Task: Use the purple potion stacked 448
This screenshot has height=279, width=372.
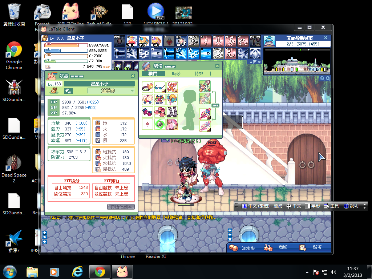Action: [x=156, y=41]
